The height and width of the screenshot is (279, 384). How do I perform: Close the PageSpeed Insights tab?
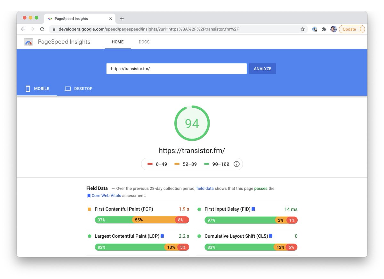tap(111, 19)
